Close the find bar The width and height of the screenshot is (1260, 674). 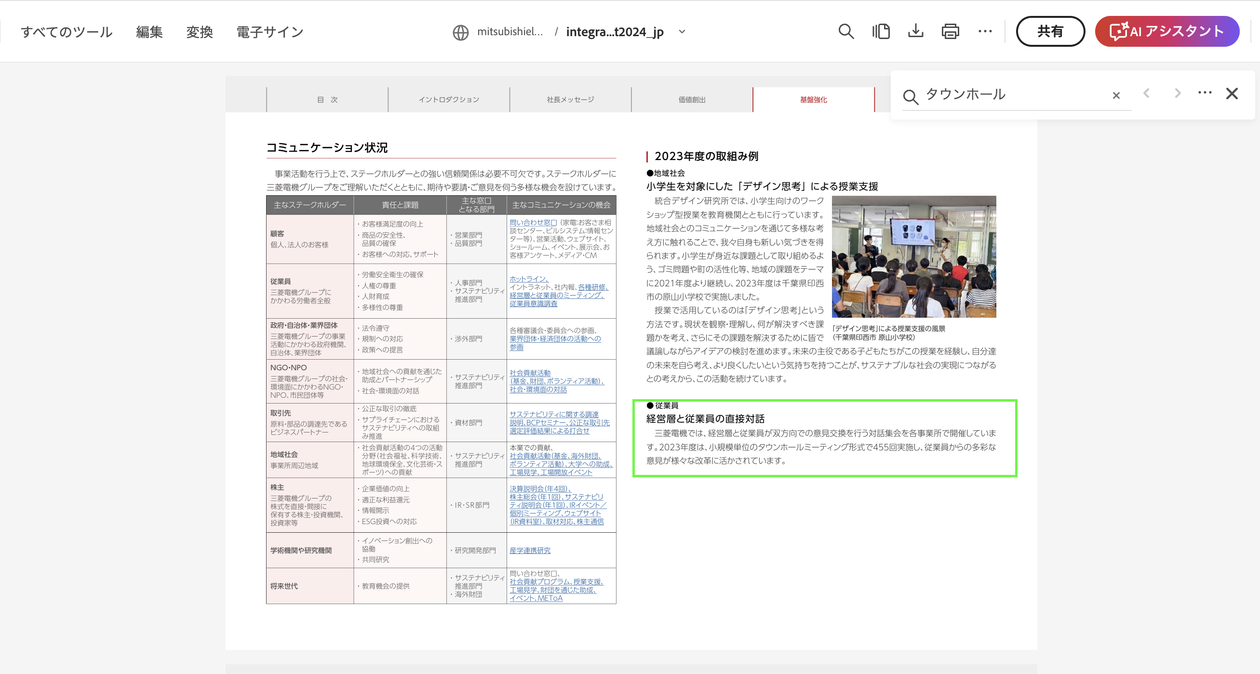coord(1232,94)
